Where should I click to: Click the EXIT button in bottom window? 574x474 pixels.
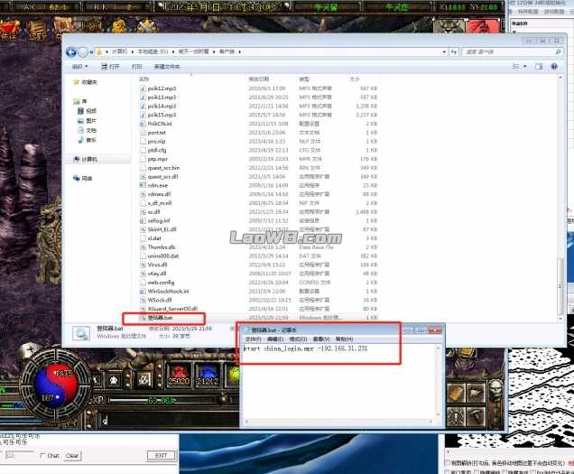(x=161, y=455)
